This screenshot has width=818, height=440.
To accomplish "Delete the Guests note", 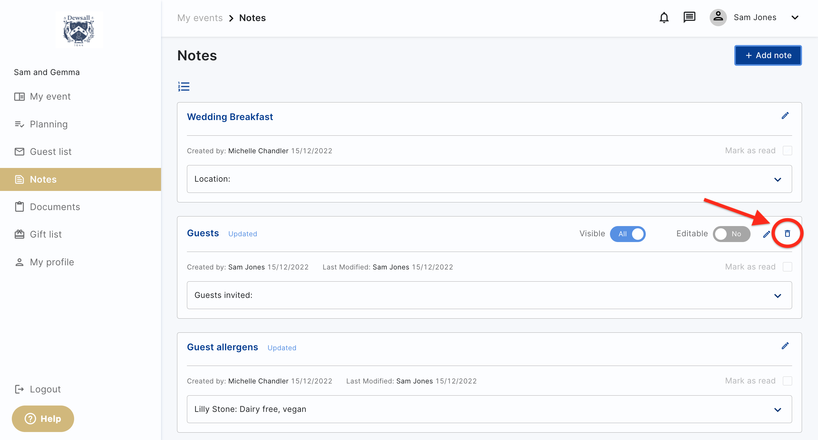I will [787, 234].
